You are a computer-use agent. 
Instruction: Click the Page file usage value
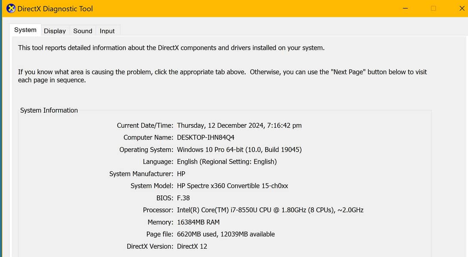(x=226, y=234)
